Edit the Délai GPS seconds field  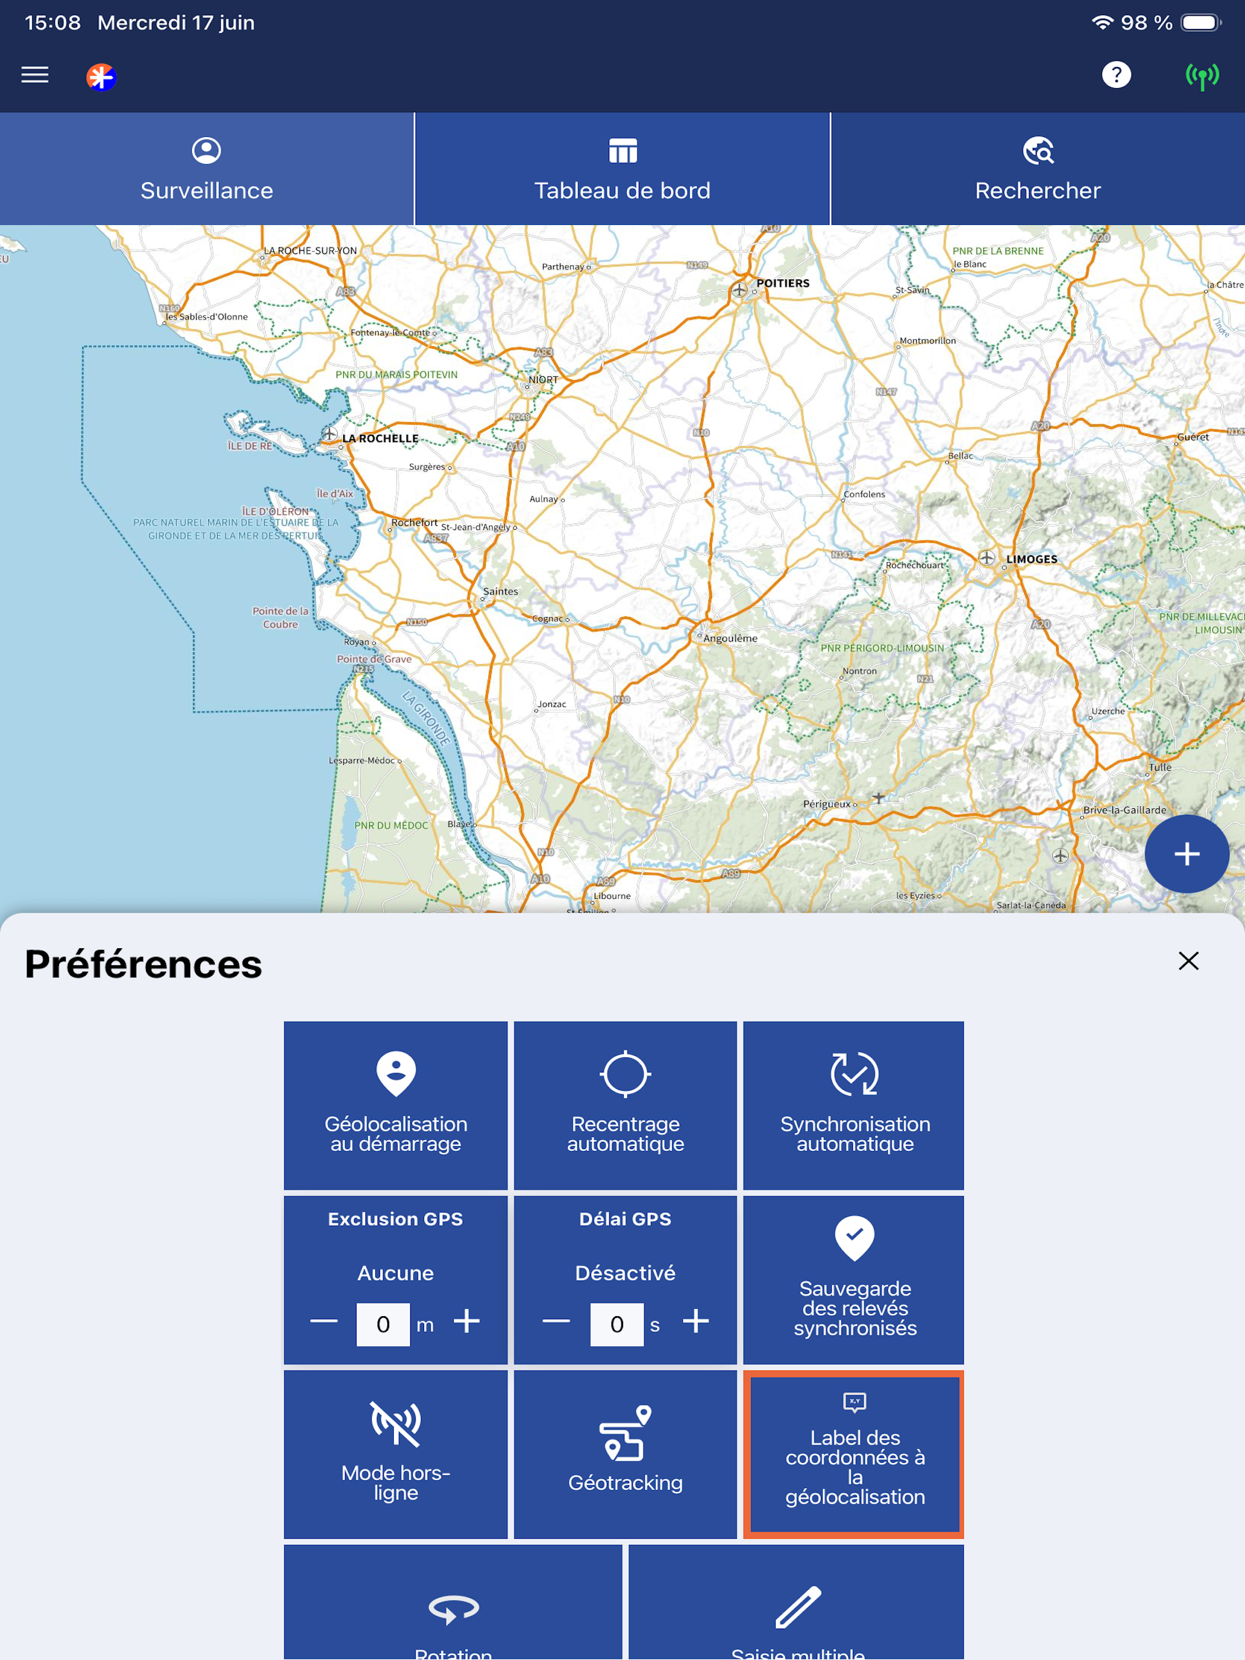[x=617, y=1324]
